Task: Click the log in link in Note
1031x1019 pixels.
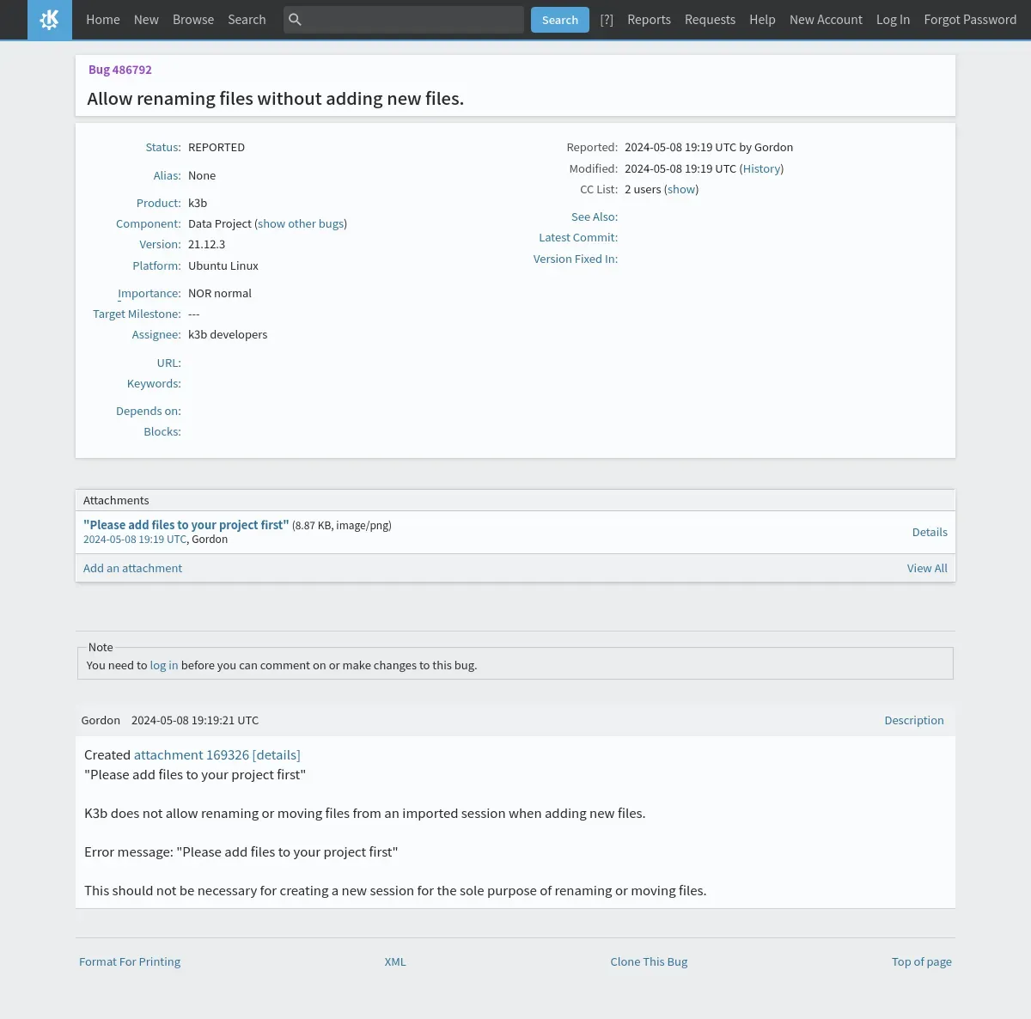Action: coord(164,665)
